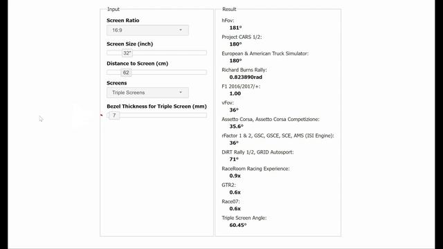Open the Screen Ratio 16:9 dropdown
The height and width of the screenshot is (249, 443).
click(147, 30)
